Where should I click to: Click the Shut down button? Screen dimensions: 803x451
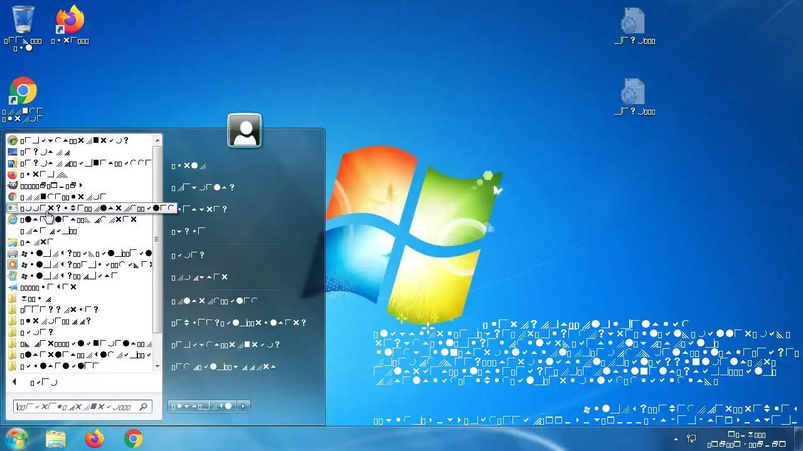click(202, 407)
